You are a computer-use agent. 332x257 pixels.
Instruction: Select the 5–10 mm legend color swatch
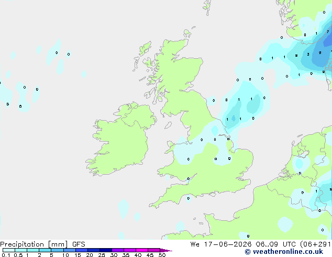[x=57, y=250]
